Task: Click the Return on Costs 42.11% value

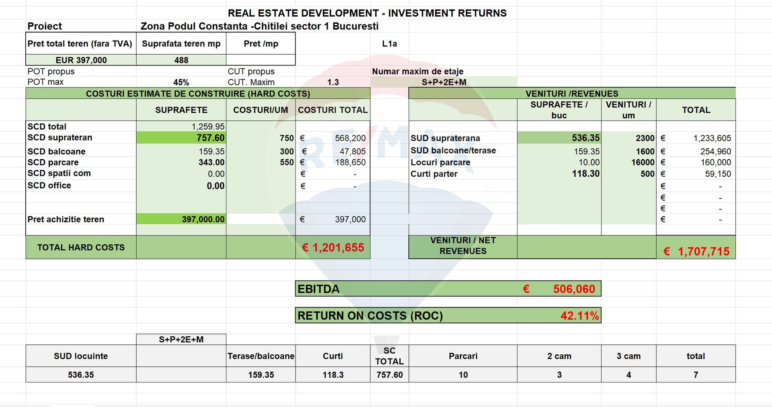Action: [x=579, y=316]
